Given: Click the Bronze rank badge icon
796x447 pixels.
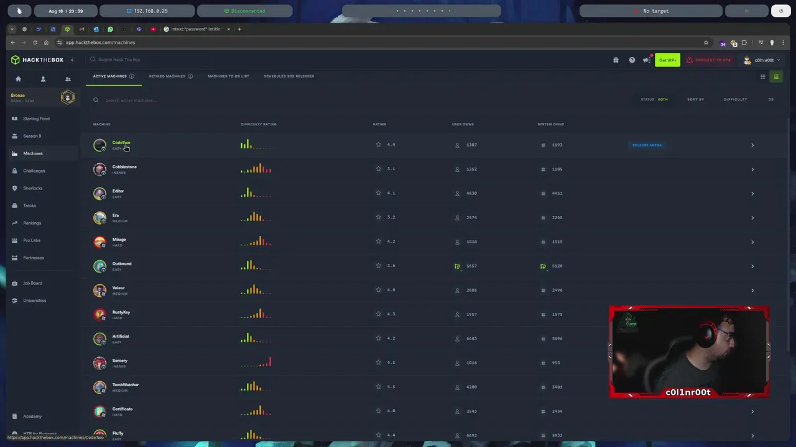Looking at the screenshot, I should coord(68,97).
